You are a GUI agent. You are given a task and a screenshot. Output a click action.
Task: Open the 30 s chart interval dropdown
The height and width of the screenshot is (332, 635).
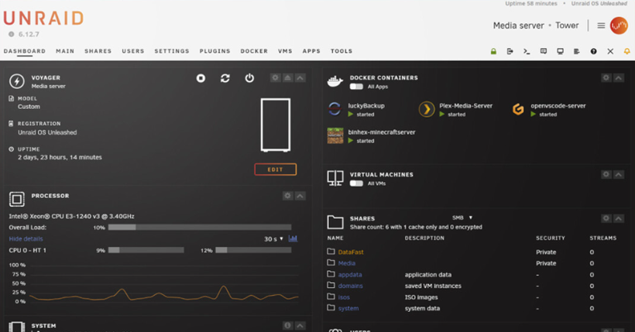(x=274, y=239)
